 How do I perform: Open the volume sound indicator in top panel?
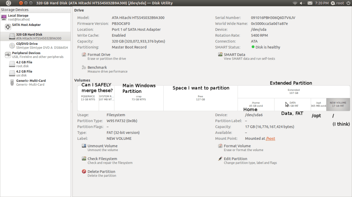point(302,3)
